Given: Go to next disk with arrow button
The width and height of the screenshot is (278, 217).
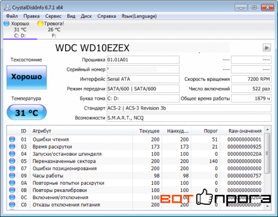Looking at the screenshot, I should 267,48.
